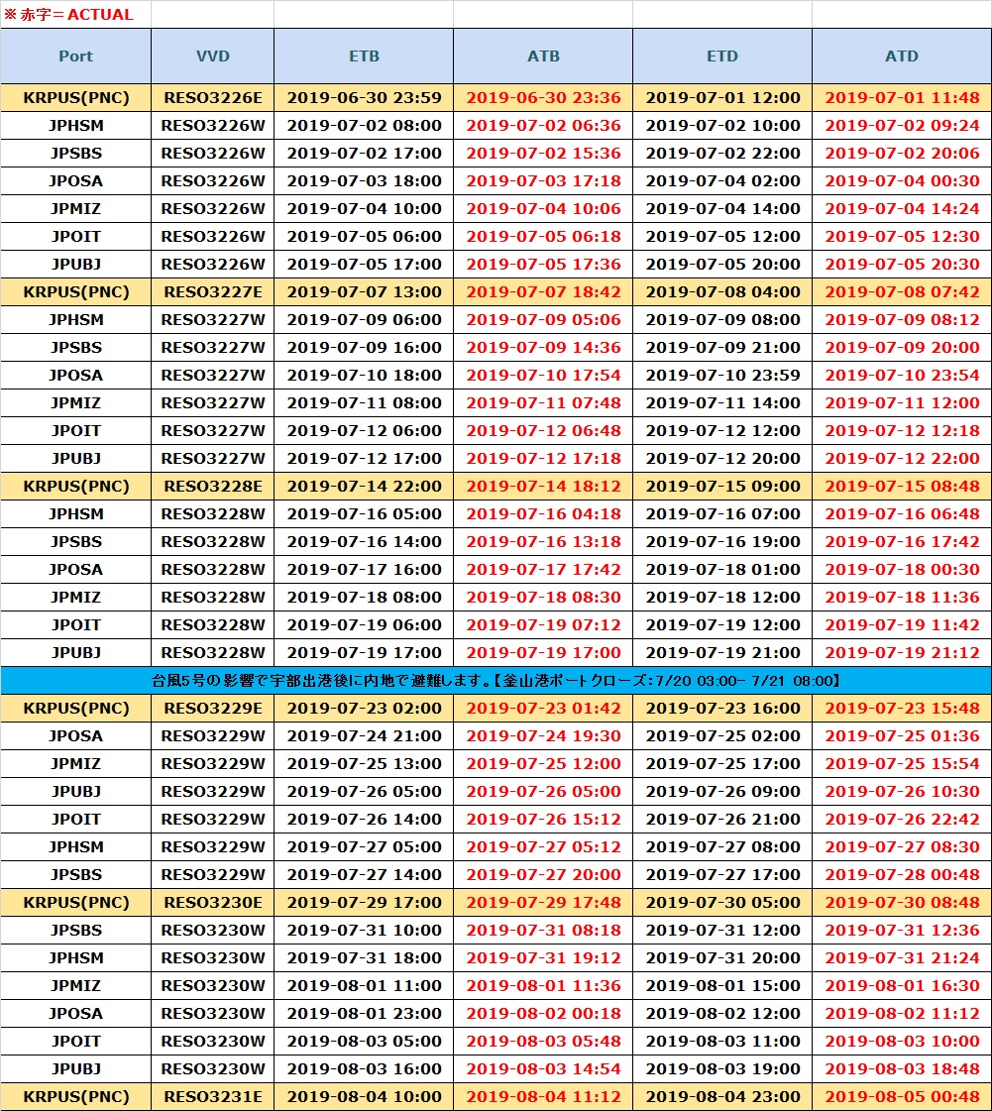Select VVD cell RESO3226E
This screenshot has height=1111, width=992.
point(212,98)
